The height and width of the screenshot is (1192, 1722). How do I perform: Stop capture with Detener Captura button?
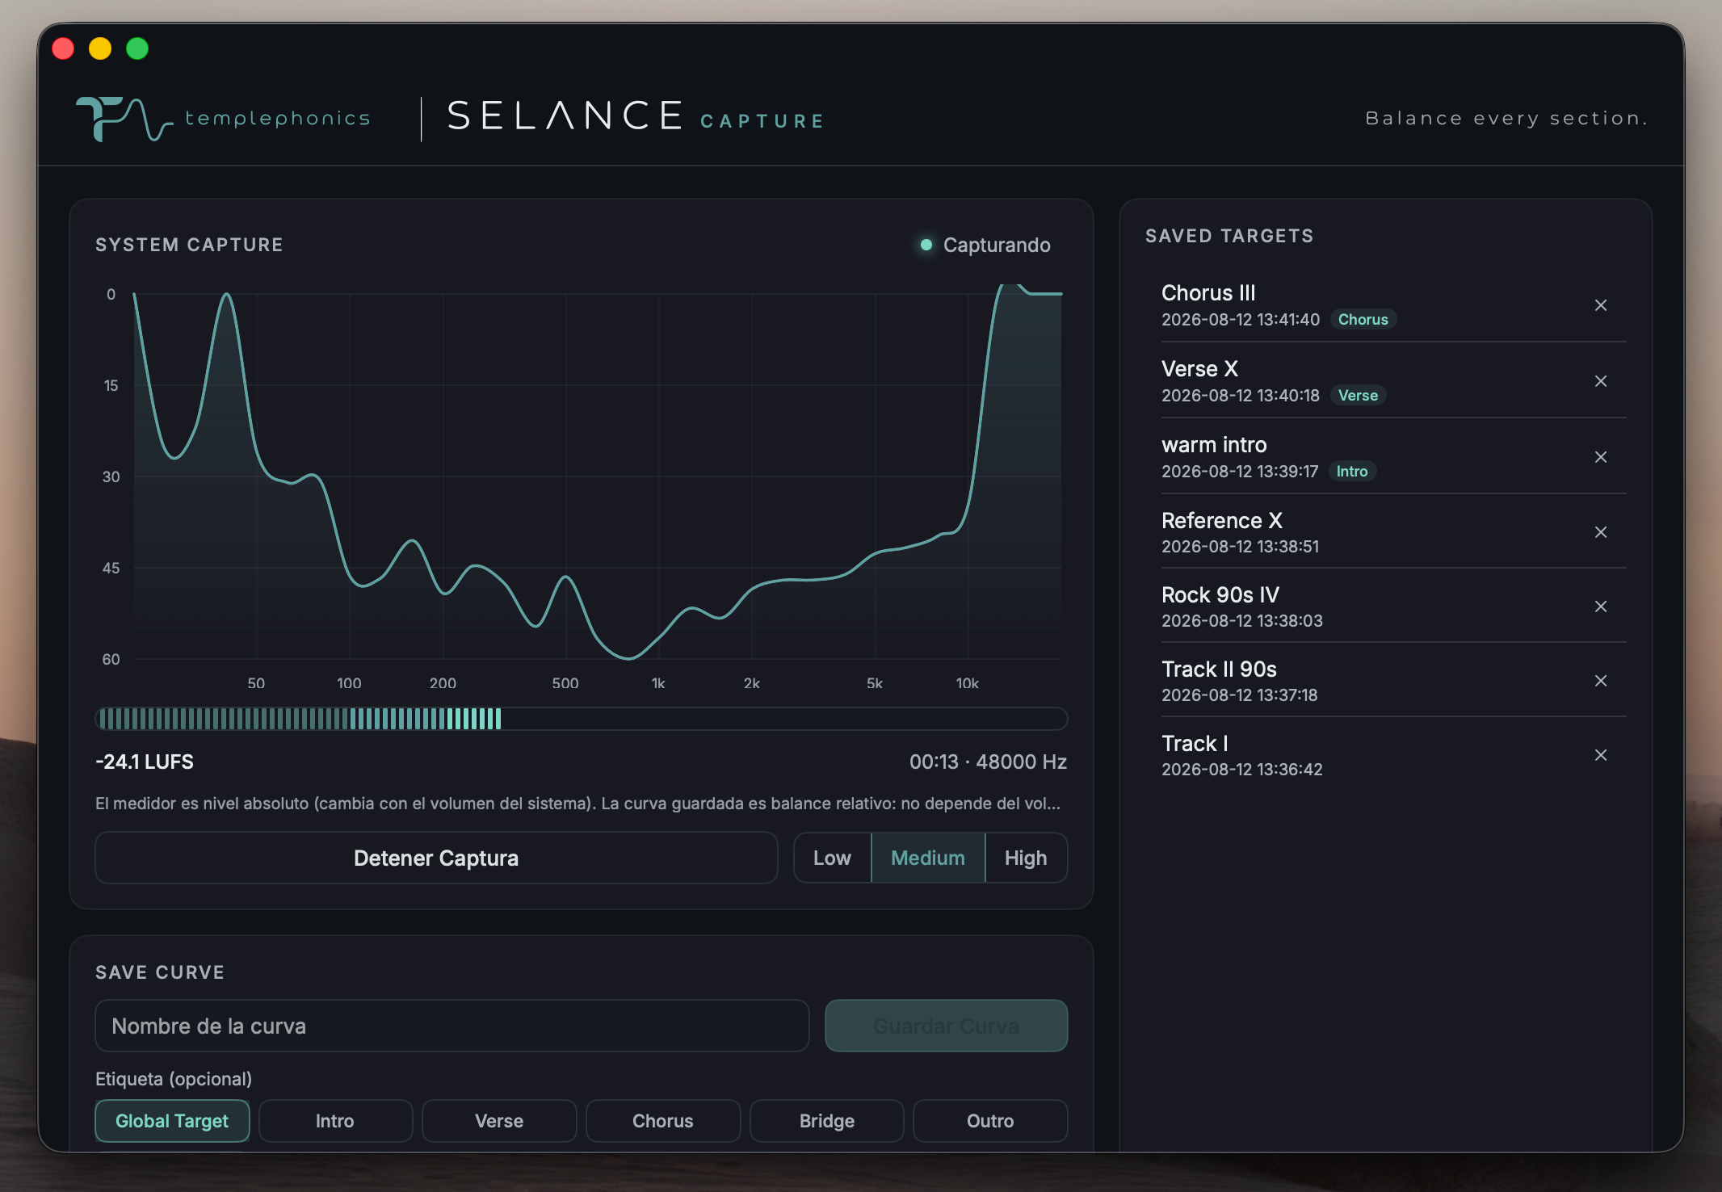pos(436,858)
